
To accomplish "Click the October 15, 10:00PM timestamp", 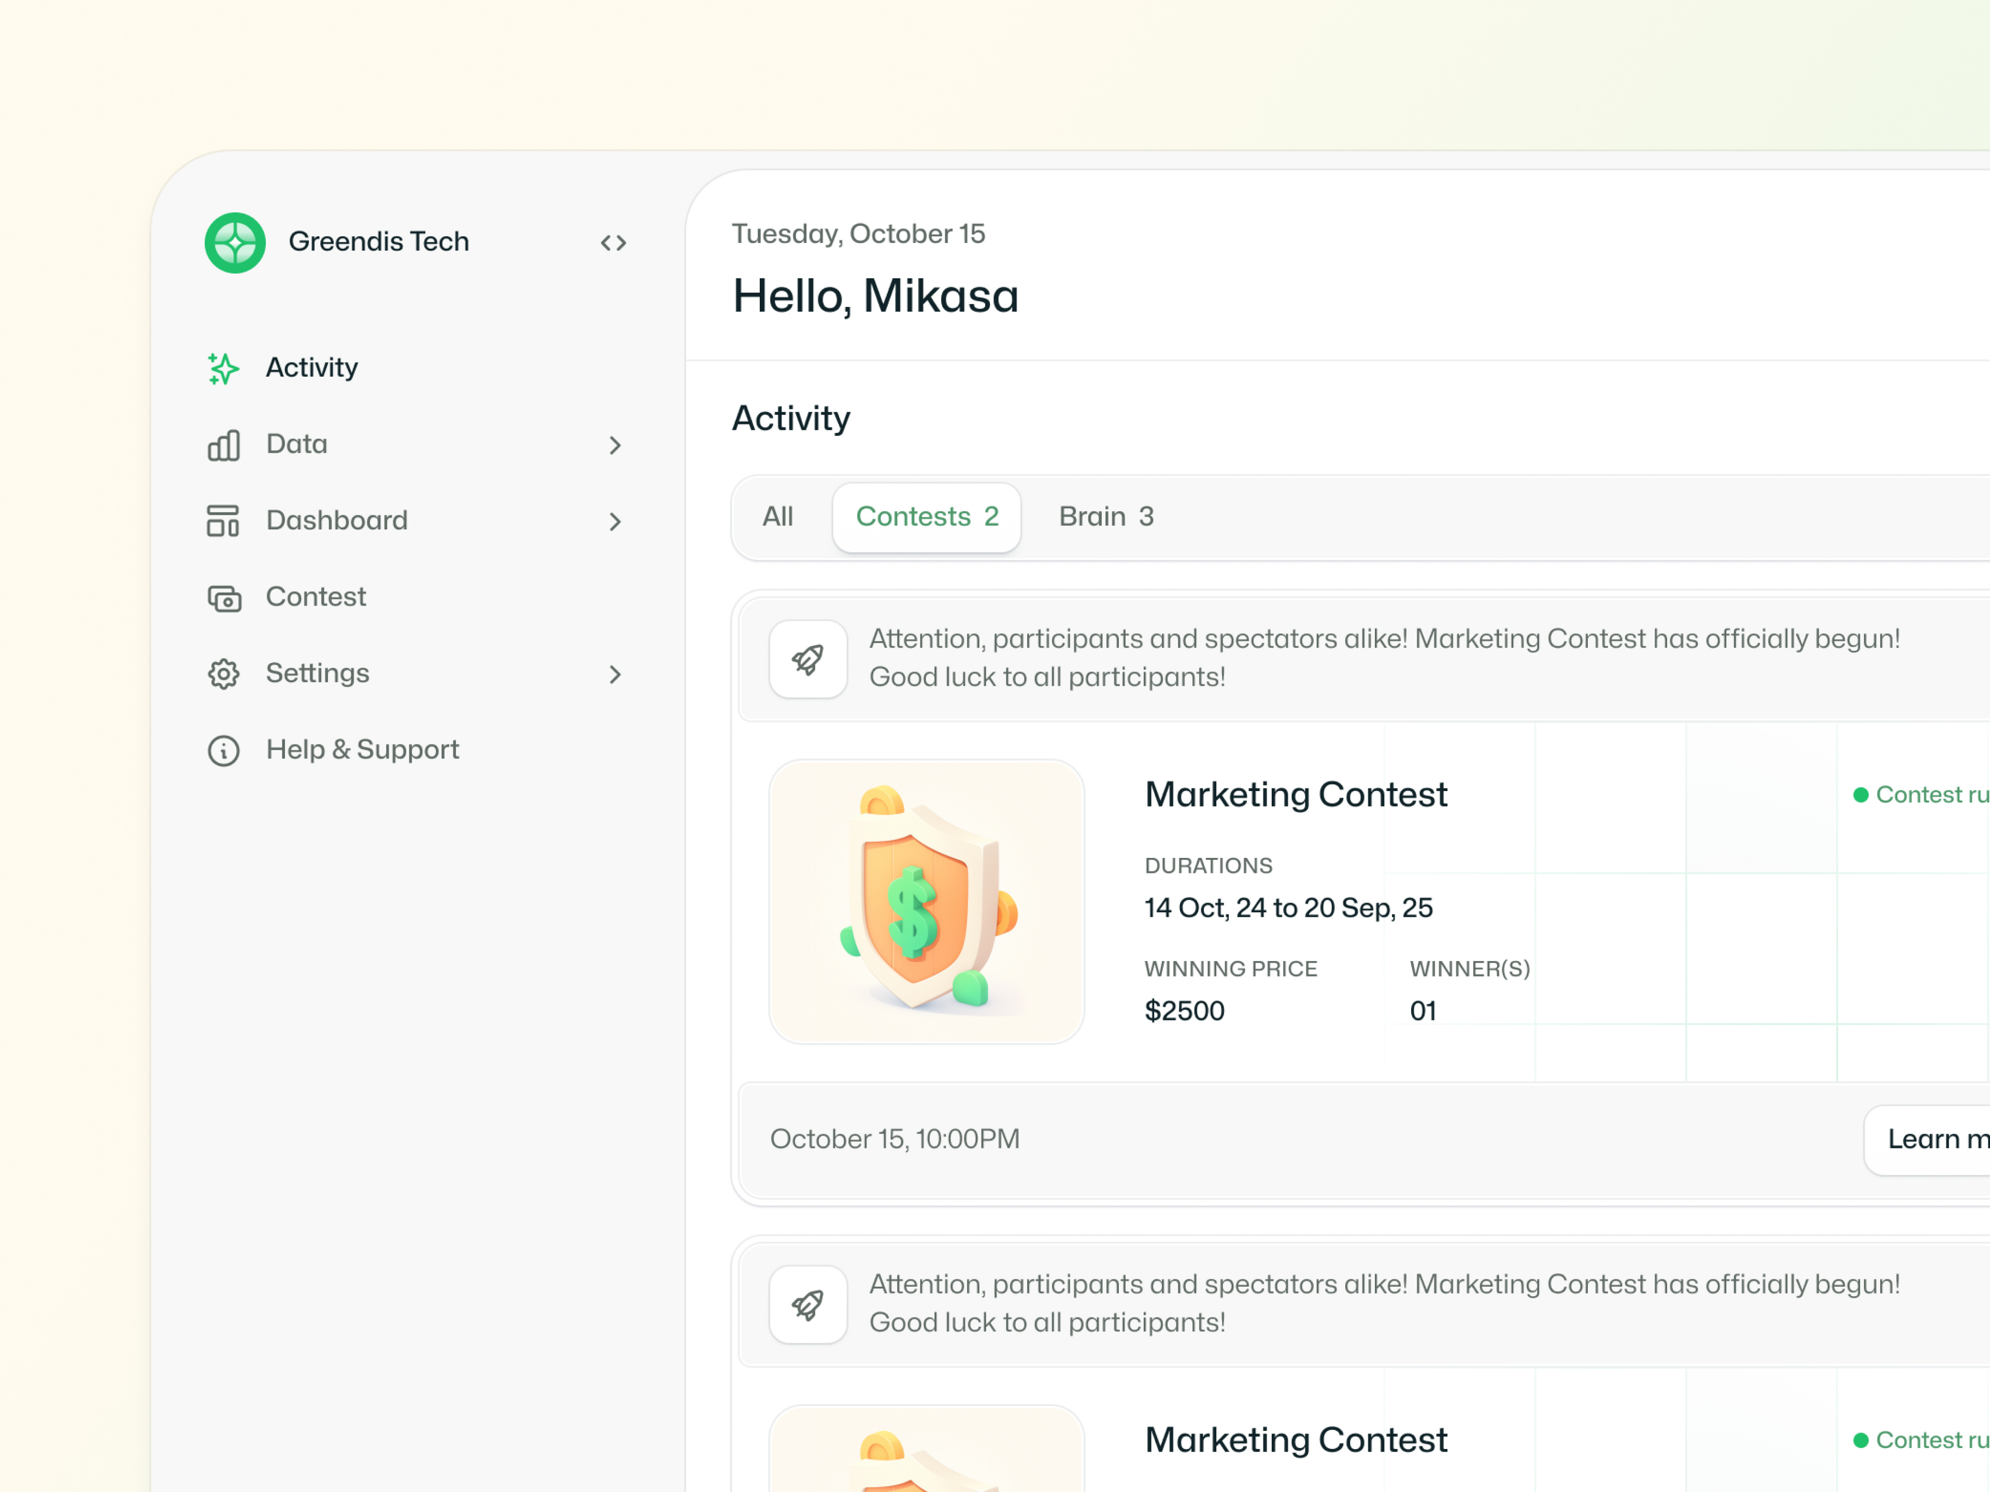I will [894, 1139].
